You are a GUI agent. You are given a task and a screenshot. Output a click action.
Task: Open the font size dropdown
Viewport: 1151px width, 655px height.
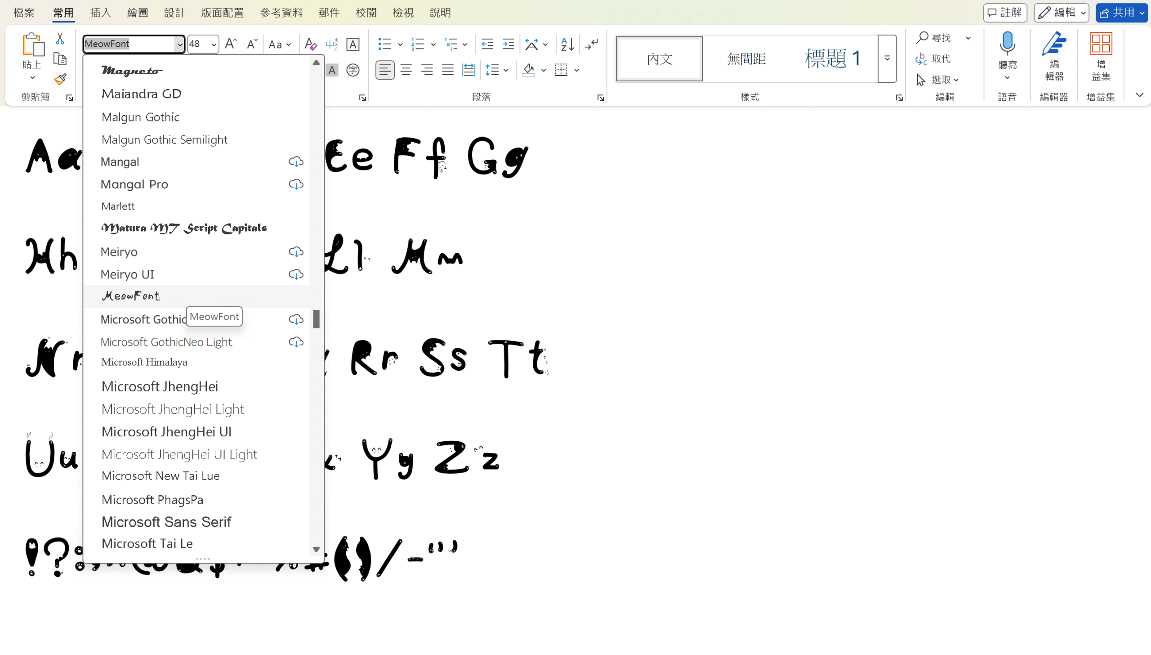[x=214, y=44]
